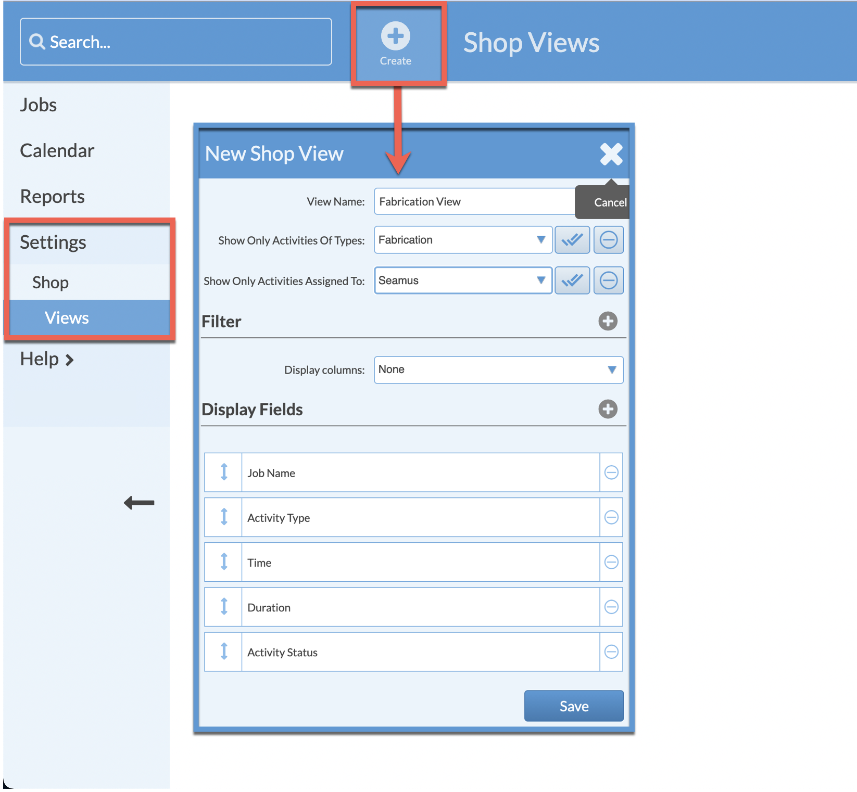Click the Cancel tooltip button
The height and width of the screenshot is (792, 857).
pos(609,202)
